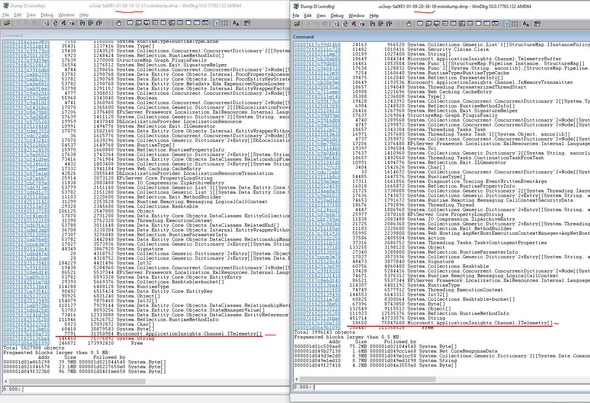590x403 pixels.
Task: Click 'Total 5027908 objects' line in left window
Action: [34, 348]
